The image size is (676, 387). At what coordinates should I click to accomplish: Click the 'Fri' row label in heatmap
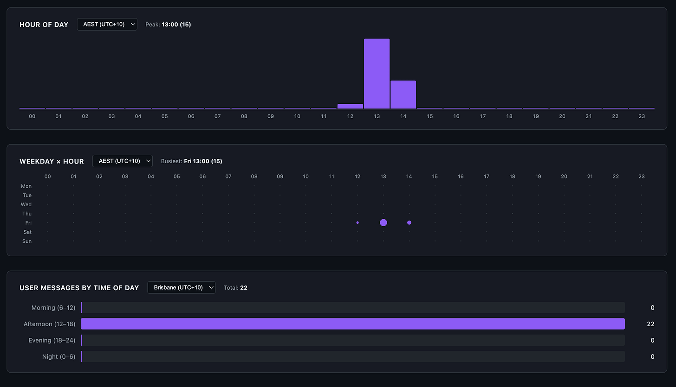pyautogui.click(x=28, y=223)
